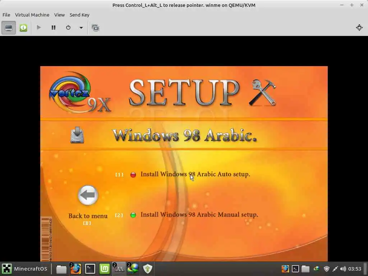Click Firefox icon in system tray
The height and width of the screenshot is (276, 368).
[285, 269]
